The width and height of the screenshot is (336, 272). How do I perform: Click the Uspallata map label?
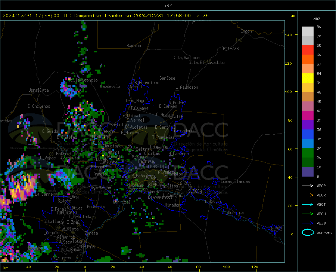coord(38,90)
